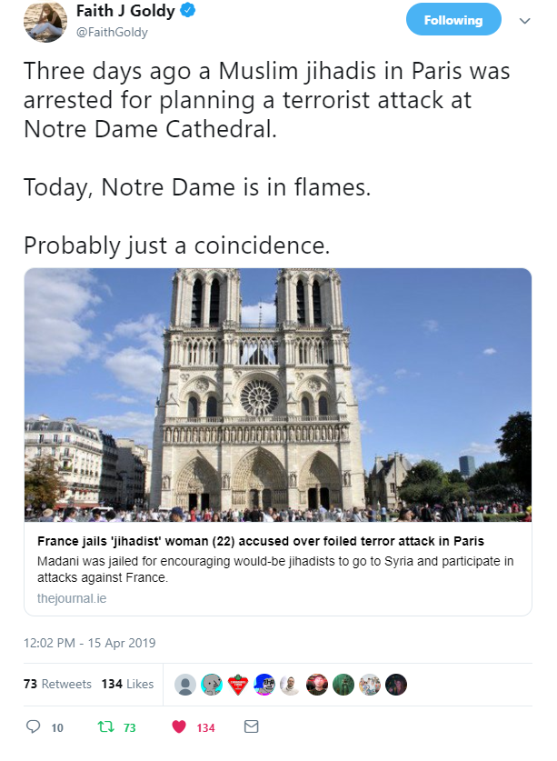The width and height of the screenshot is (557, 761).
Task: Open Faith J Goldy's profile picture
Action: [x=44, y=21]
